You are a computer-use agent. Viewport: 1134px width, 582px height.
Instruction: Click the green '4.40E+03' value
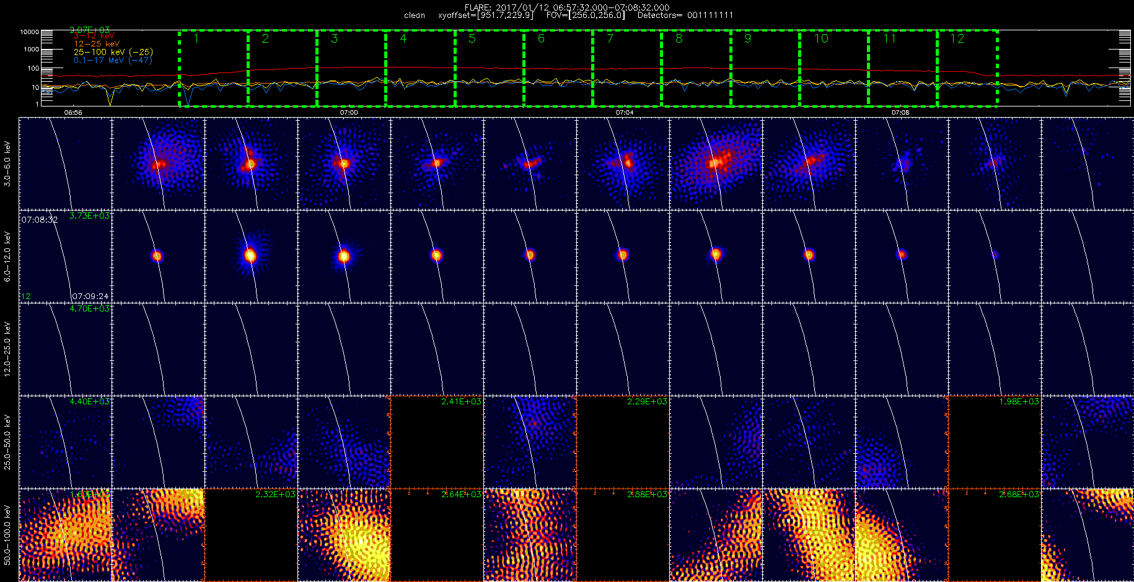(89, 401)
